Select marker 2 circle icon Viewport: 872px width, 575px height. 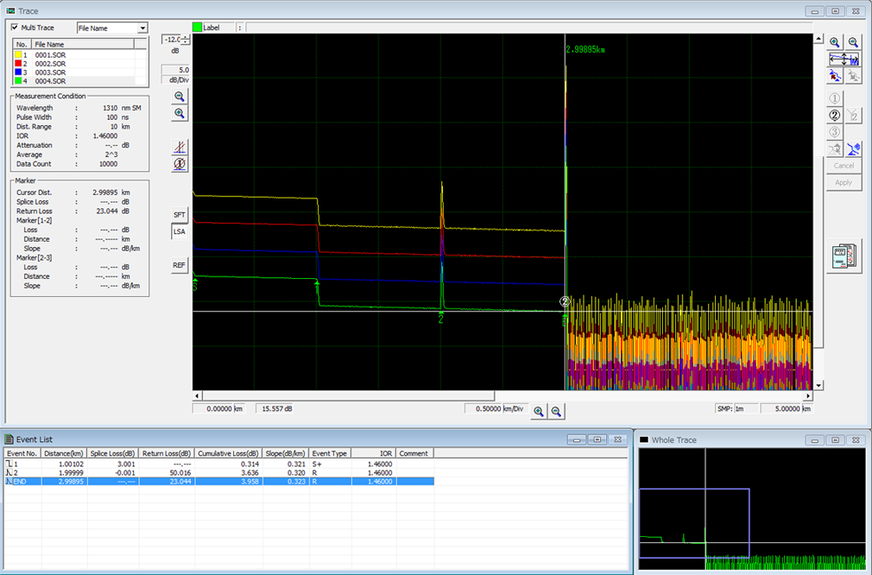(834, 115)
